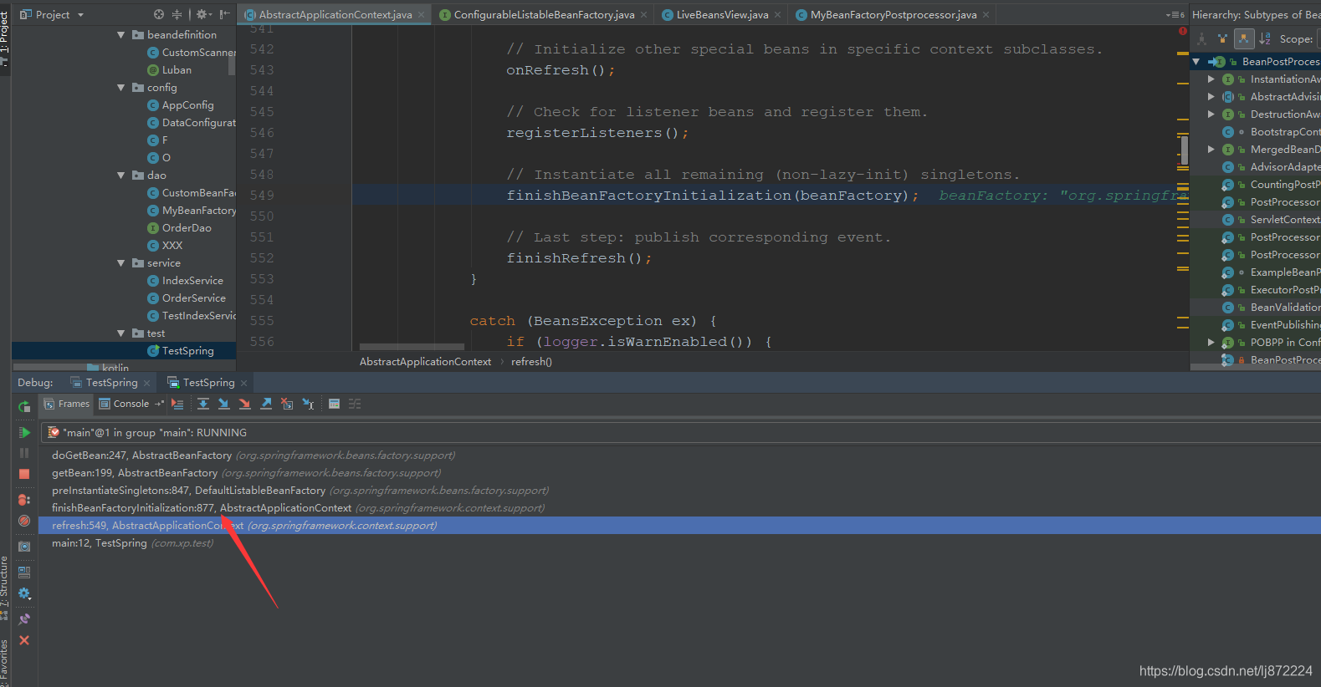This screenshot has height=687, width=1321.
Task: Pin the debug tab
Action: pyautogui.click(x=24, y=619)
